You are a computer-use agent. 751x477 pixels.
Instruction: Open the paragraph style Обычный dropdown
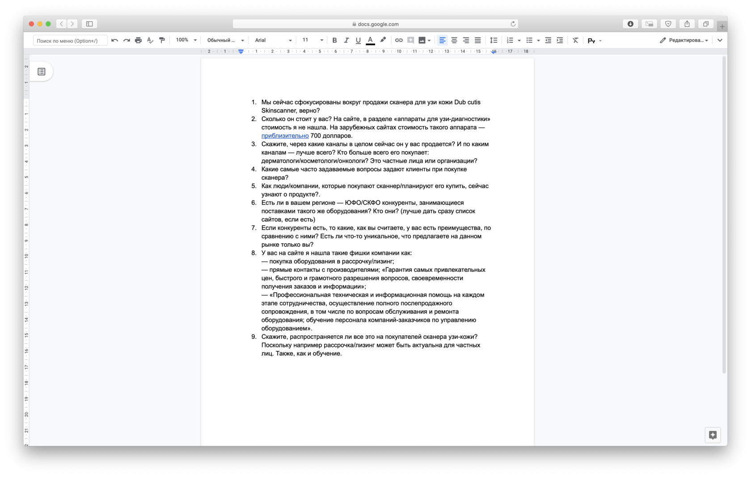coord(225,40)
